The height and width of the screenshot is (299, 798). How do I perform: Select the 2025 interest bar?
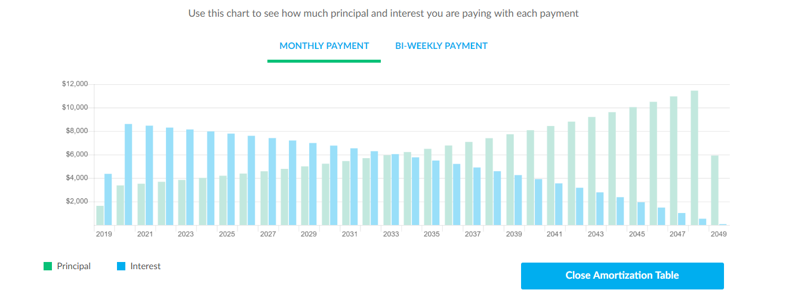coord(231,180)
